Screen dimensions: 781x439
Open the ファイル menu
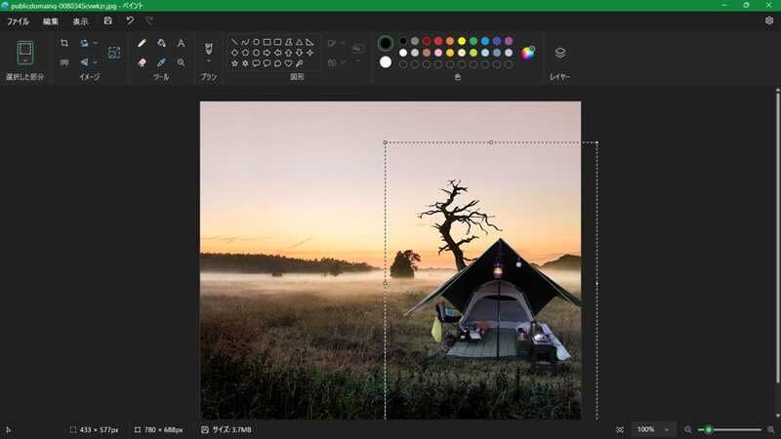tap(18, 20)
